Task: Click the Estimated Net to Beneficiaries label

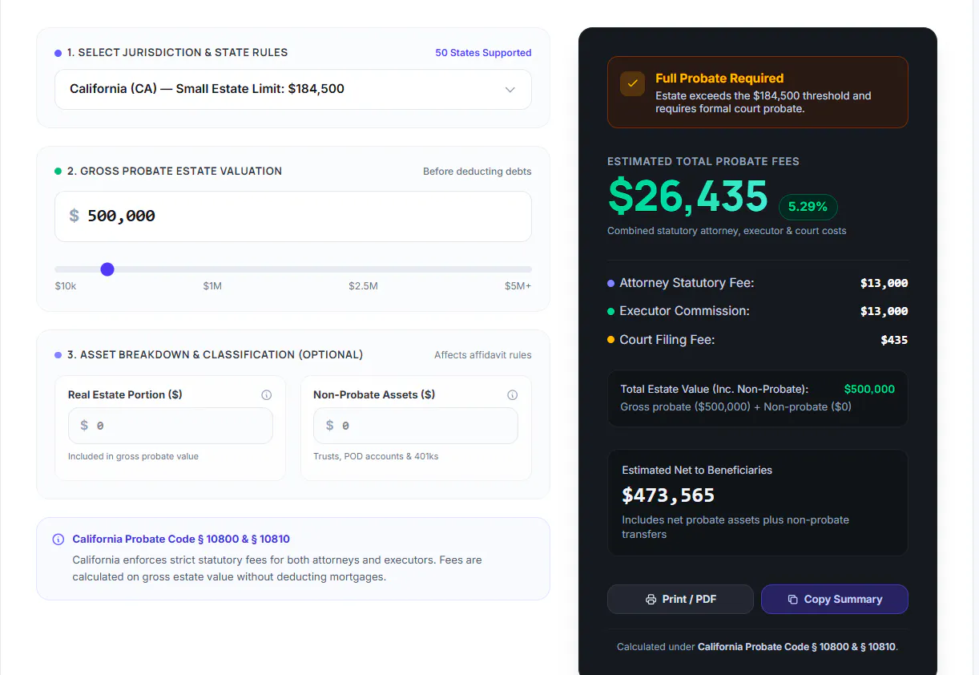Action: tap(697, 471)
